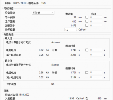Screen dimensions: 113x100
Task: Click the Abnoraml operating mode value
Action: (x=56, y=42)
